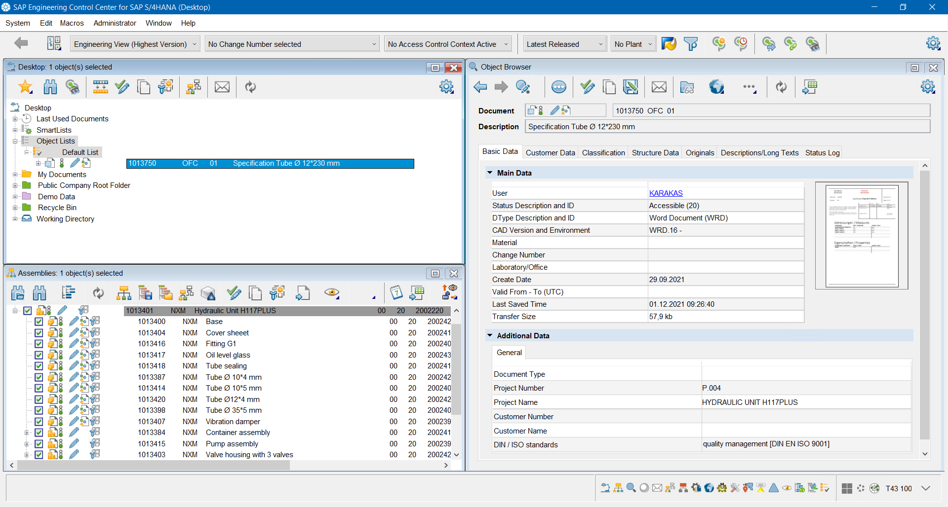Uncheck the checkbox for Cover sheeet row
Viewport: 948px width, 507px height.
point(39,333)
